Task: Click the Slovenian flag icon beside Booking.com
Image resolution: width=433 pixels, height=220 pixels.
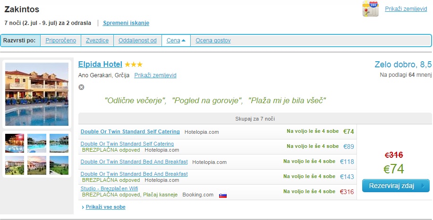Action: (x=223, y=195)
